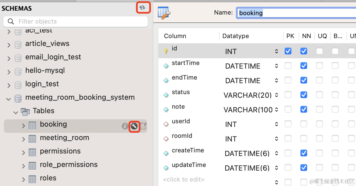Viewport: 356px width, 186px height.
Task: Click the refresh schemas icon
Action: pos(143,8)
